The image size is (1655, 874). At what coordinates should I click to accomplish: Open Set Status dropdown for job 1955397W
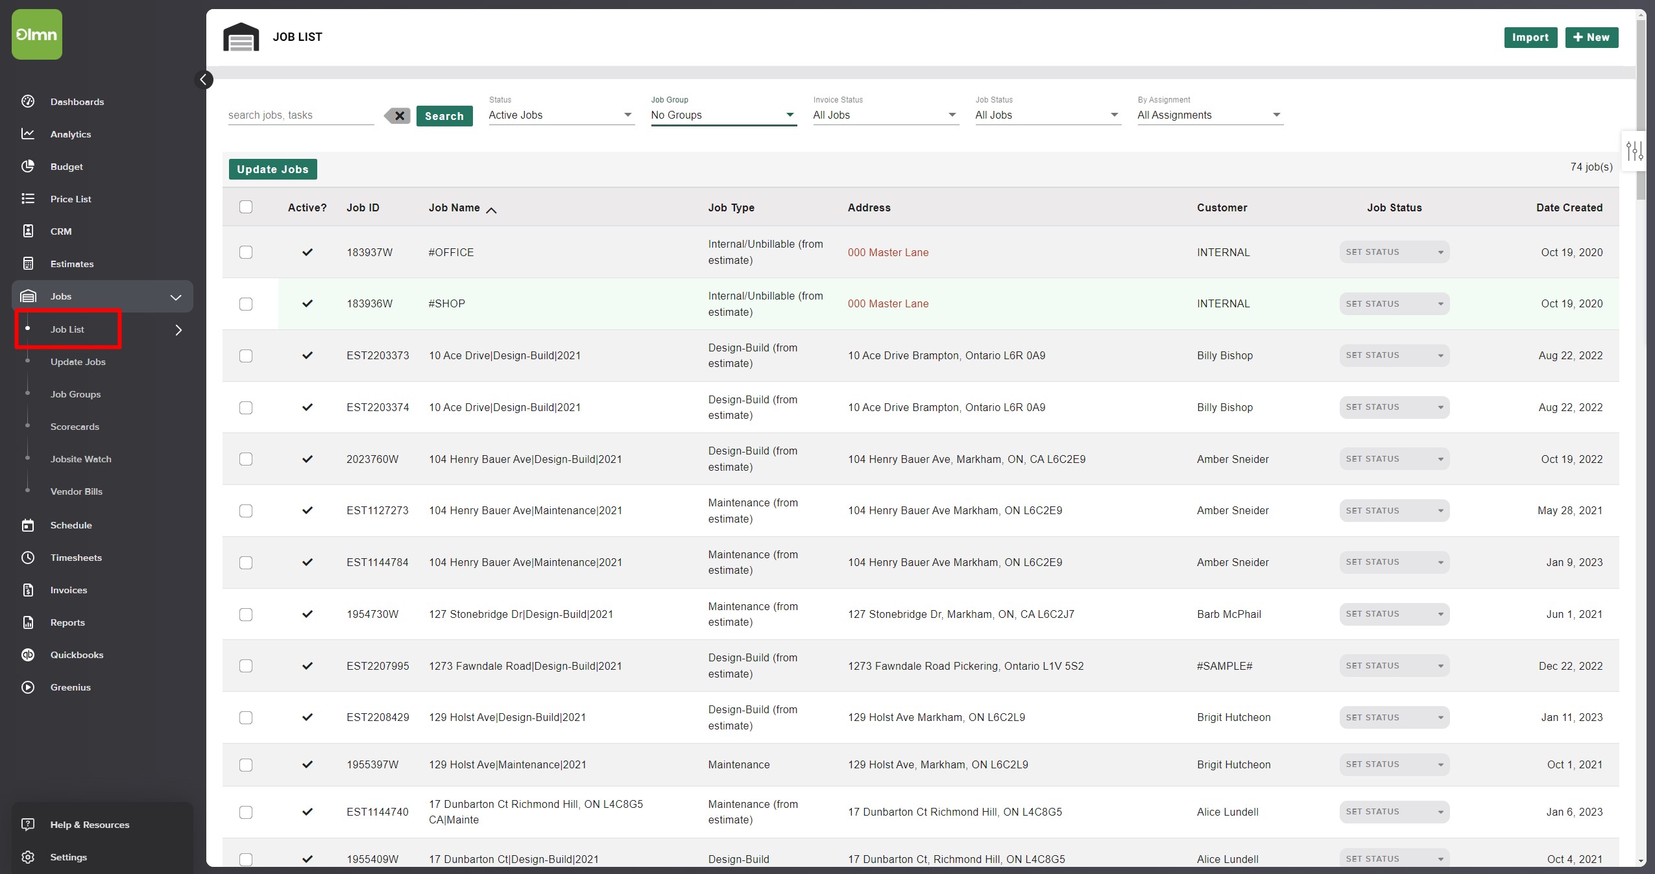tap(1394, 764)
